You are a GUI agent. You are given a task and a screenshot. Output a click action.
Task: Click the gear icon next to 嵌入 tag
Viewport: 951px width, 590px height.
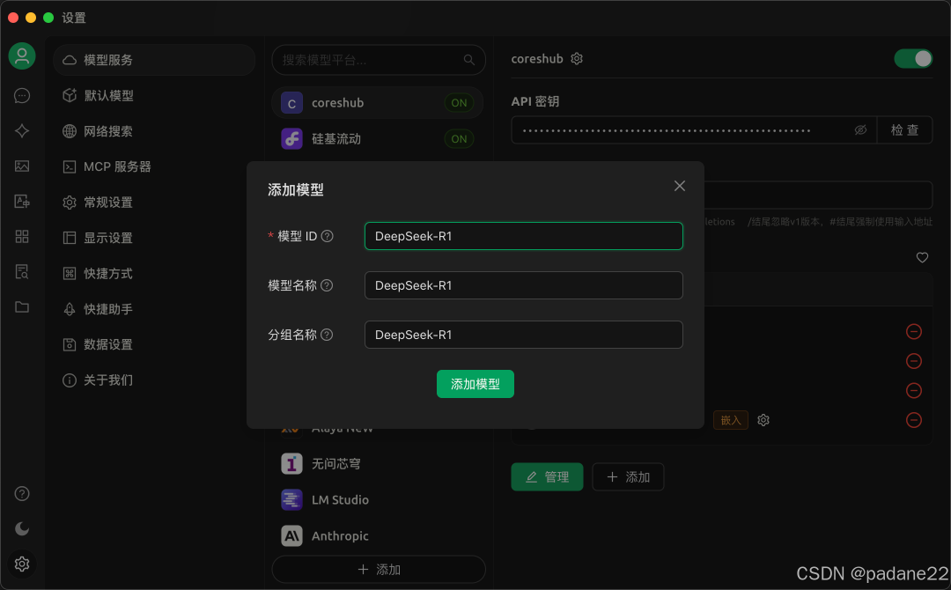pos(763,420)
